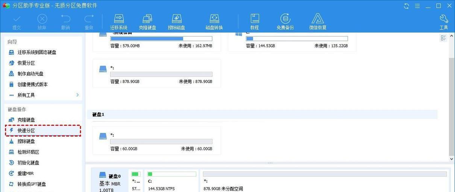Click the 放弃 (Discard) toolbar icon
The image size is (455, 192).
42,22
